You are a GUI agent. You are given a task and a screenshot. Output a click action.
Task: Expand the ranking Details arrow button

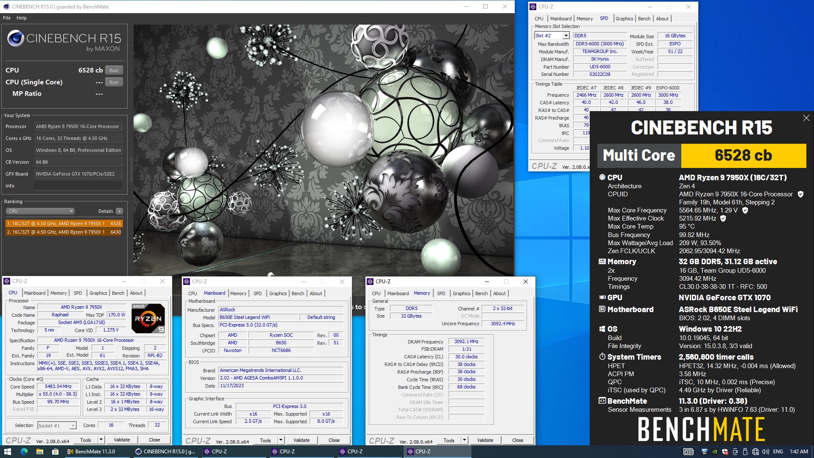pyautogui.click(x=120, y=211)
